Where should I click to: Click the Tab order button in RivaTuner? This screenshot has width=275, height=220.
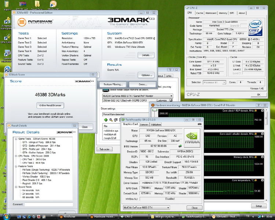point(104,149)
